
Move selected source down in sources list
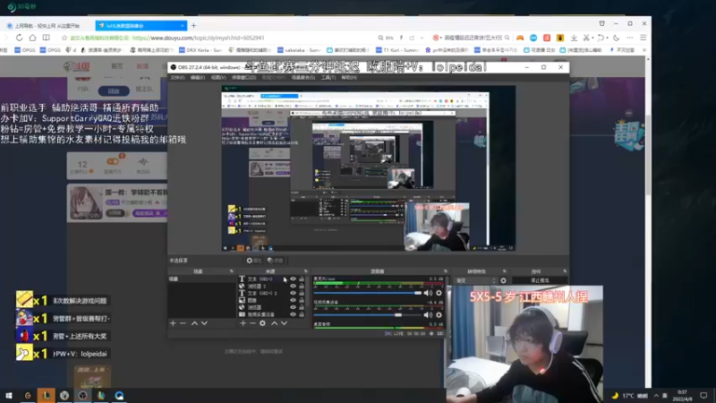[x=284, y=323]
